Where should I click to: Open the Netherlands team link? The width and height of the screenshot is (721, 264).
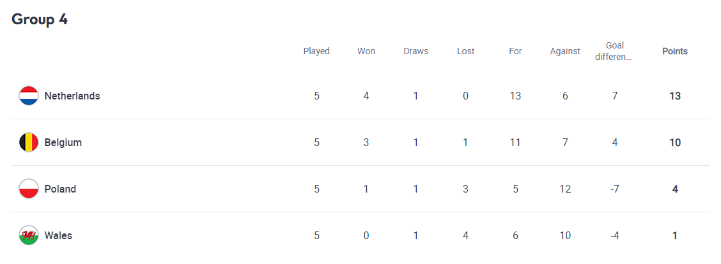pyautogui.click(x=72, y=96)
